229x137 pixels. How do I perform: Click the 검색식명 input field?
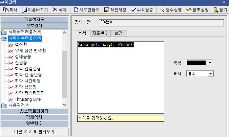coord(161,23)
